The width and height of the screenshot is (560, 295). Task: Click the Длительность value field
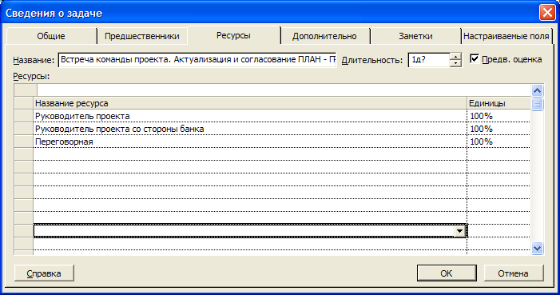tap(428, 60)
